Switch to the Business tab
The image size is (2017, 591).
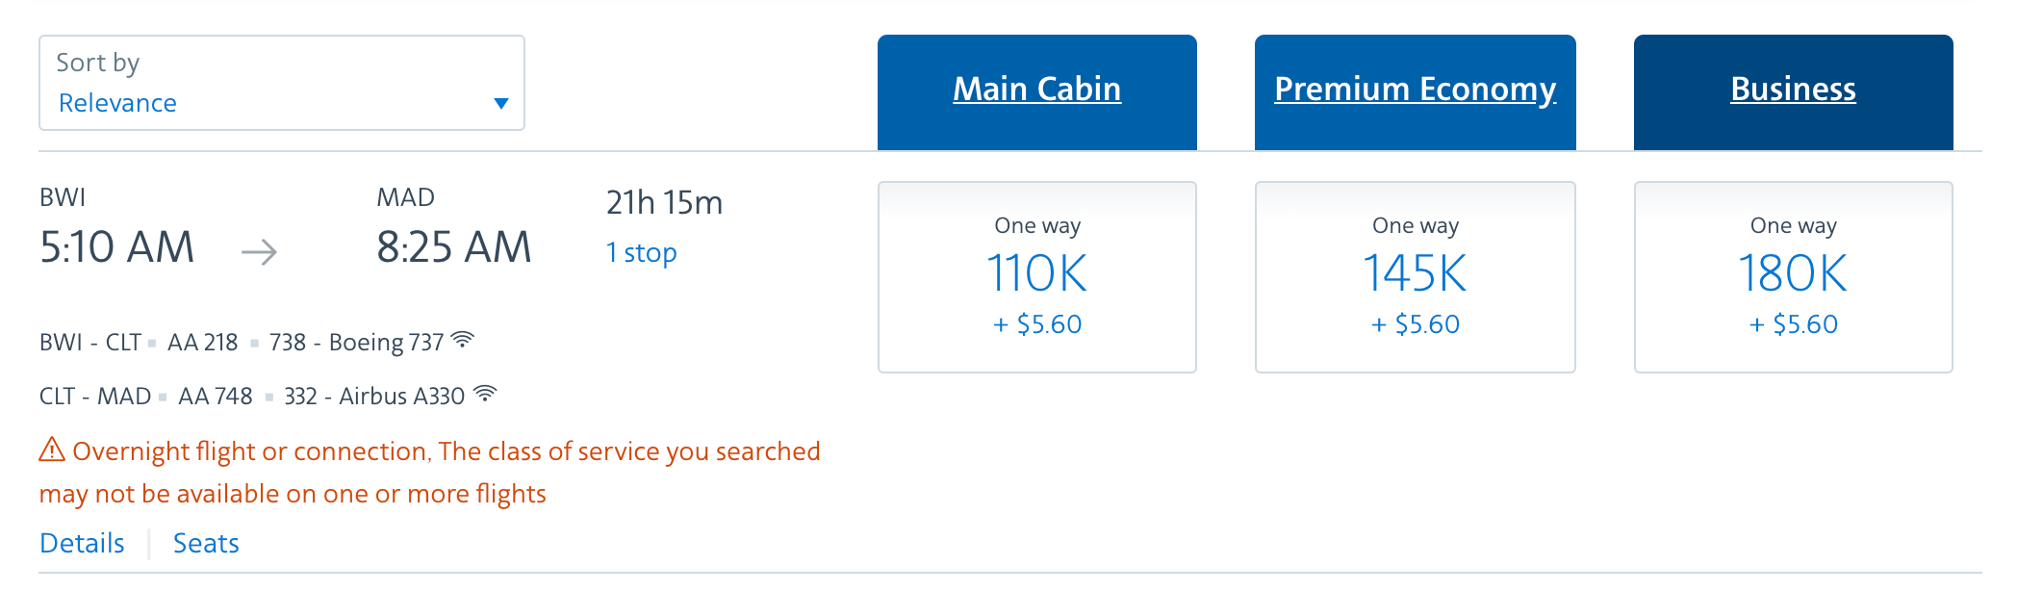coord(1794,92)
